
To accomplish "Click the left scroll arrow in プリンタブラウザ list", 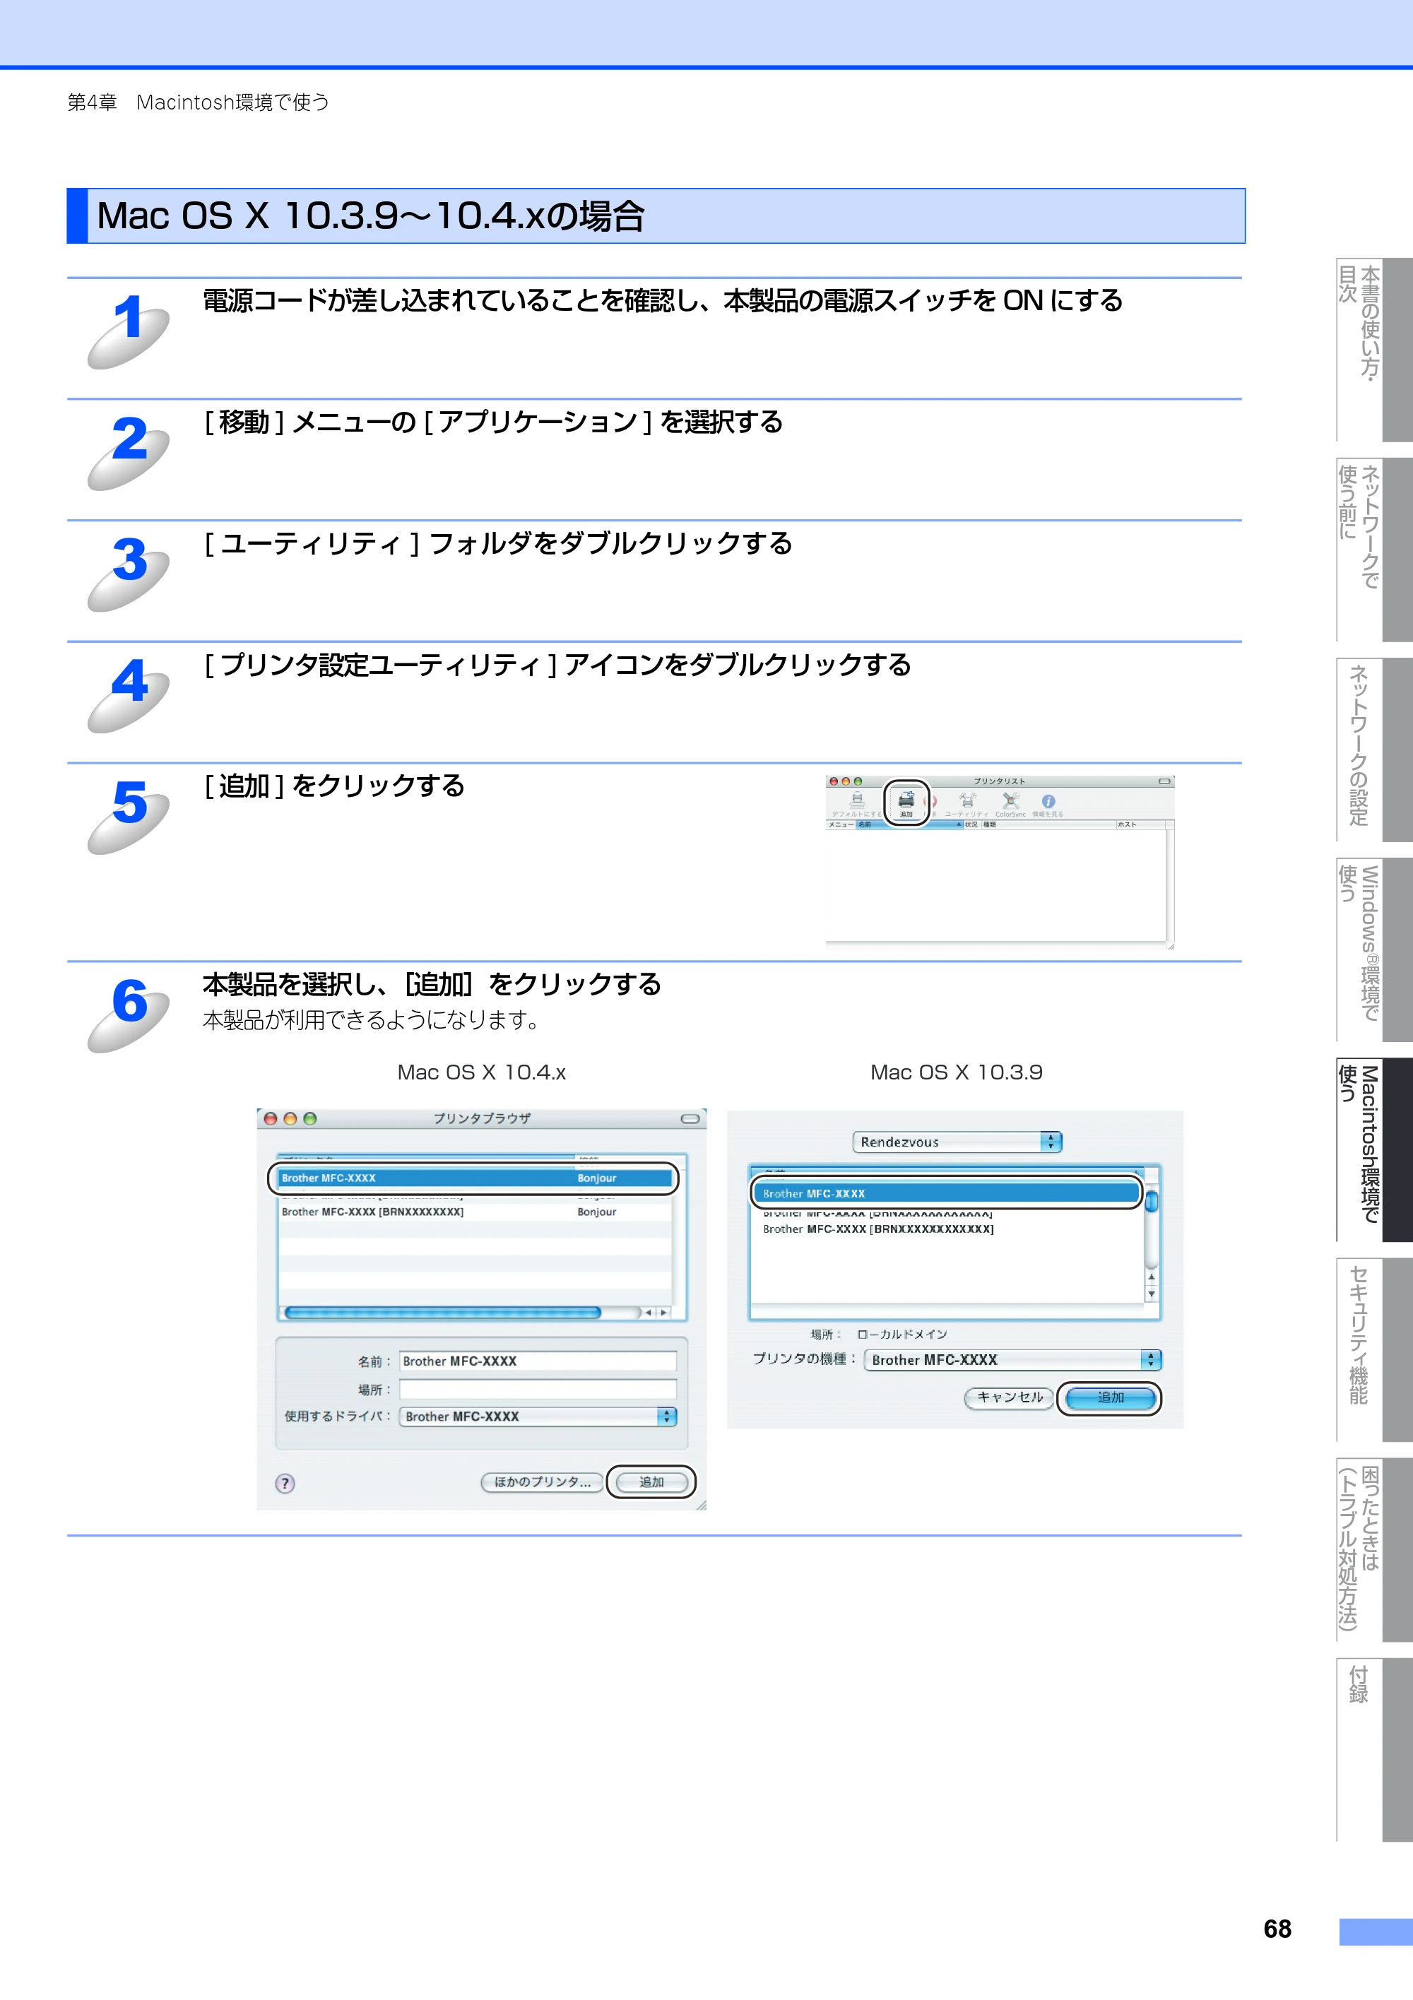I will pos(648,1312).
